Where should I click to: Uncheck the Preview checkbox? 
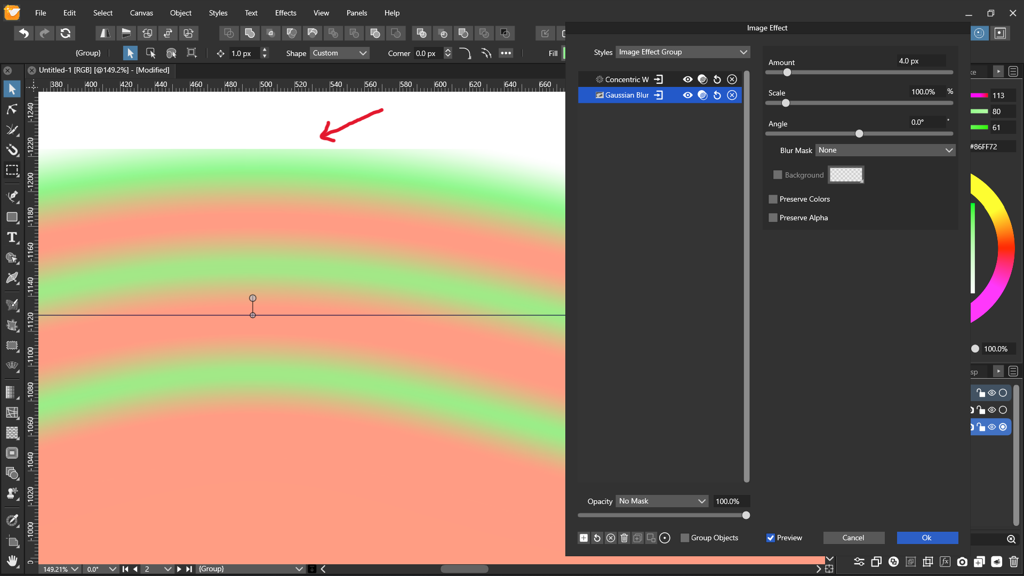[771, 538]
